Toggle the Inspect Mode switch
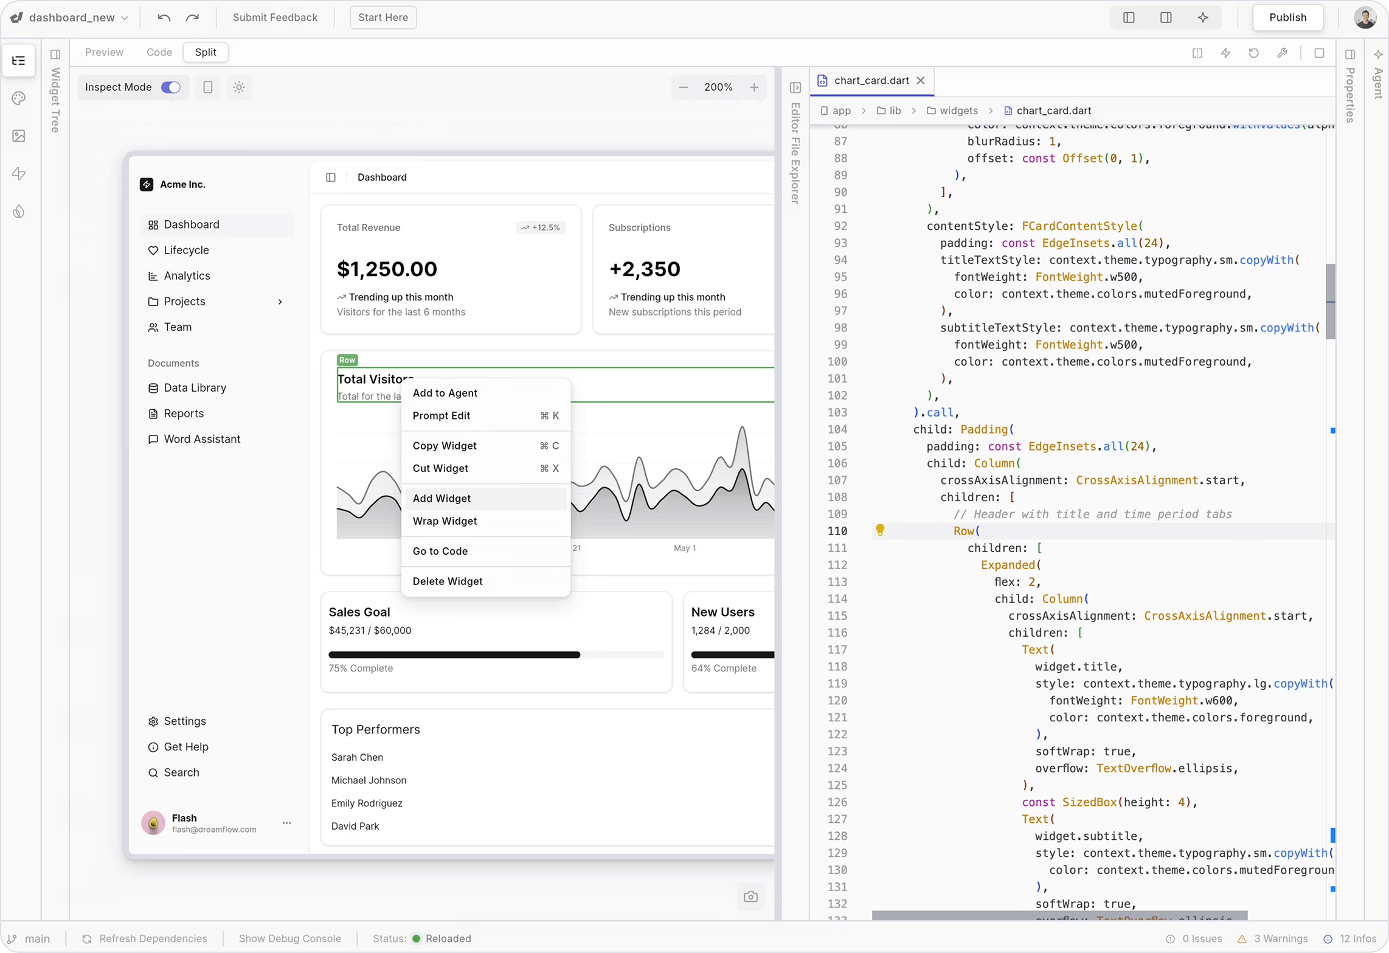 (x=171, y=88)
